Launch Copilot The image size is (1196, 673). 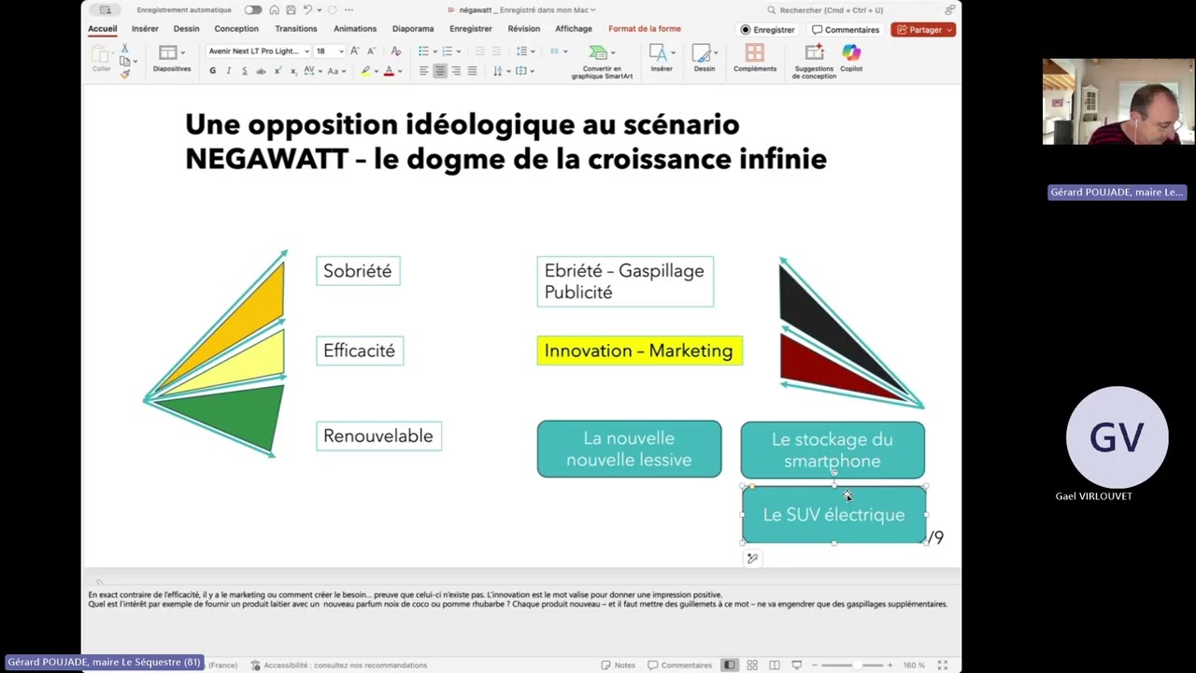[851, 58]
